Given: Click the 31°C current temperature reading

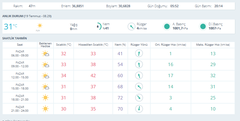Looking at the screenshot, I should [11, 27].
